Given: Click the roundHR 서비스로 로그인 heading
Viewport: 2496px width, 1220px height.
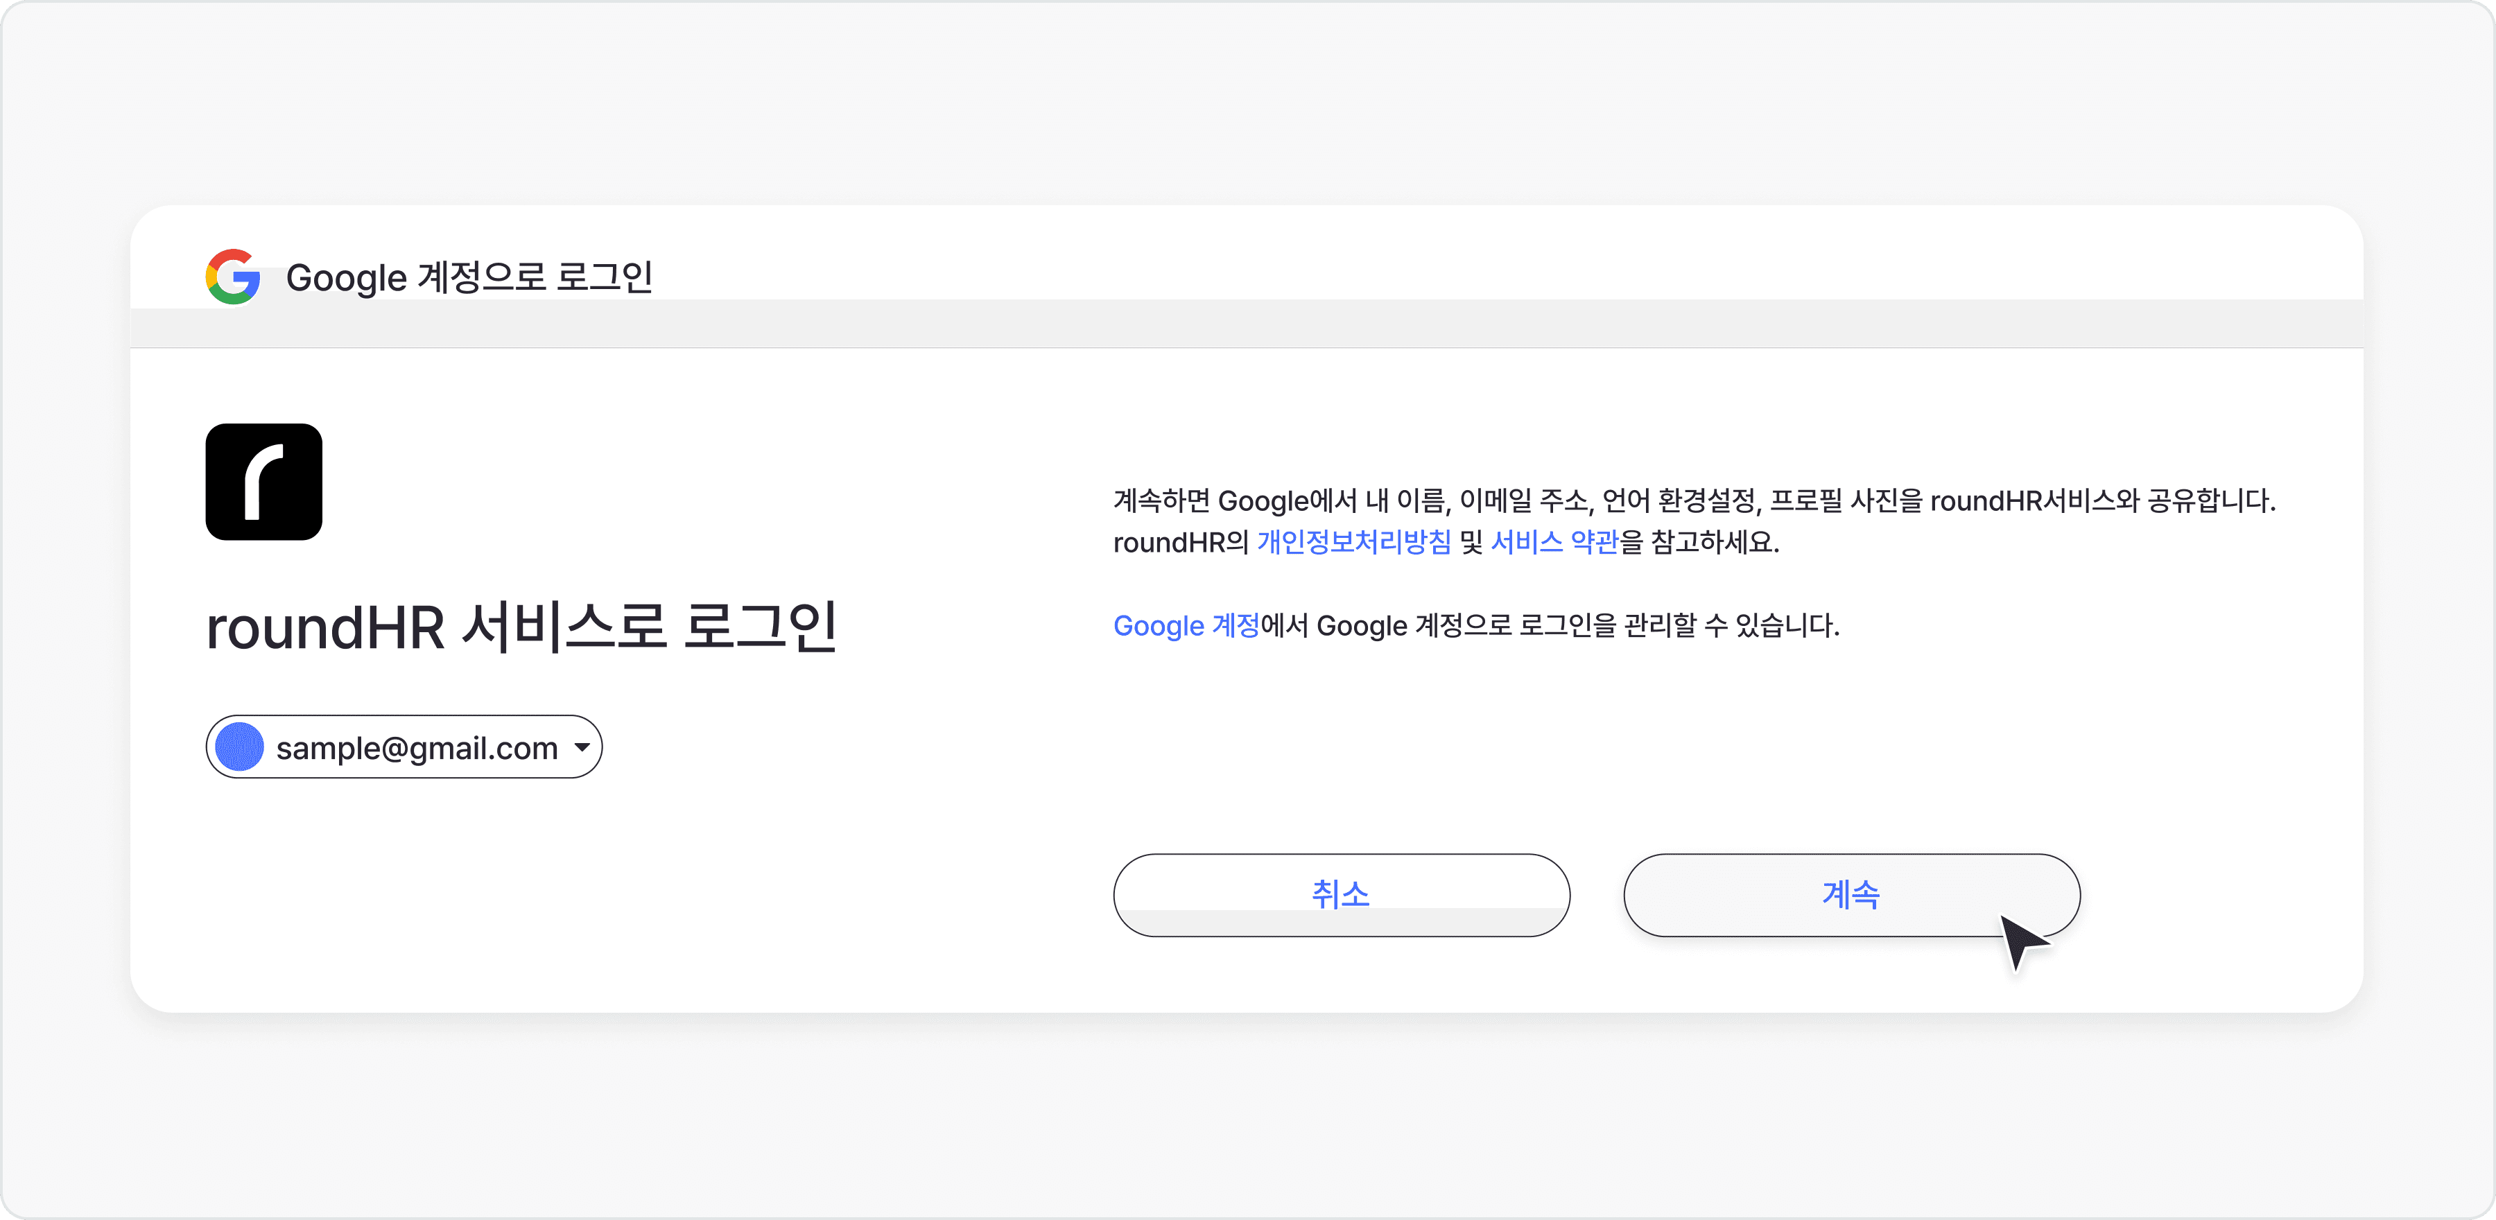Looking at the screenshot, I should (523, 627).
